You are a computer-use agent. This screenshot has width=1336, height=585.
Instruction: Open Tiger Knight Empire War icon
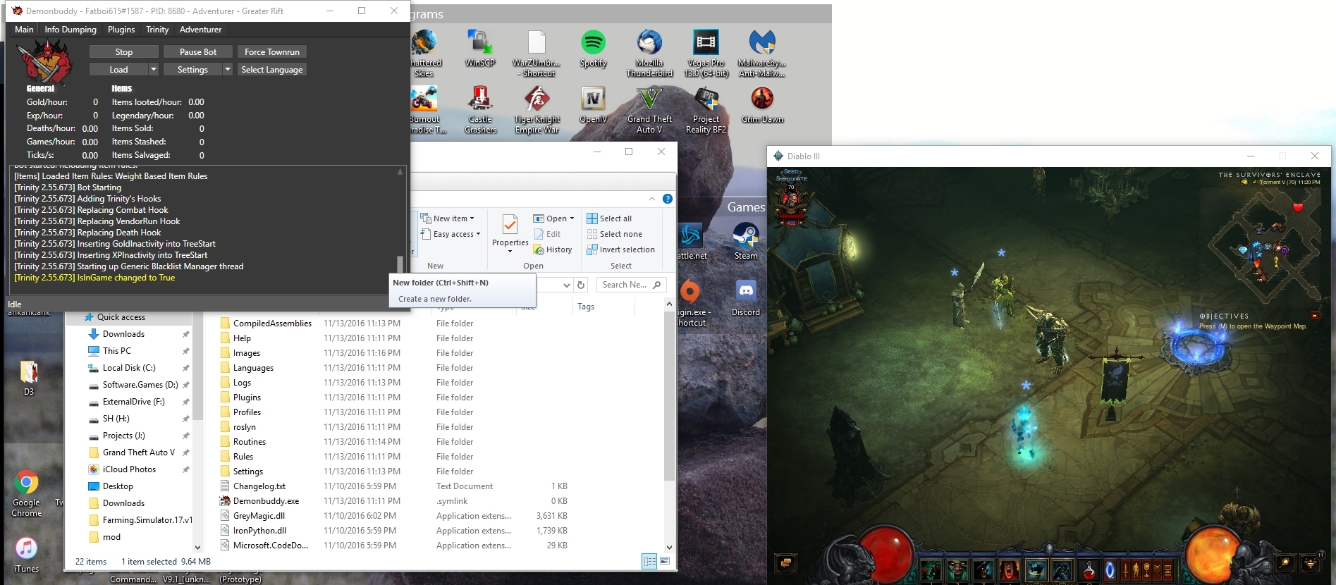click(x=537, y=110)
